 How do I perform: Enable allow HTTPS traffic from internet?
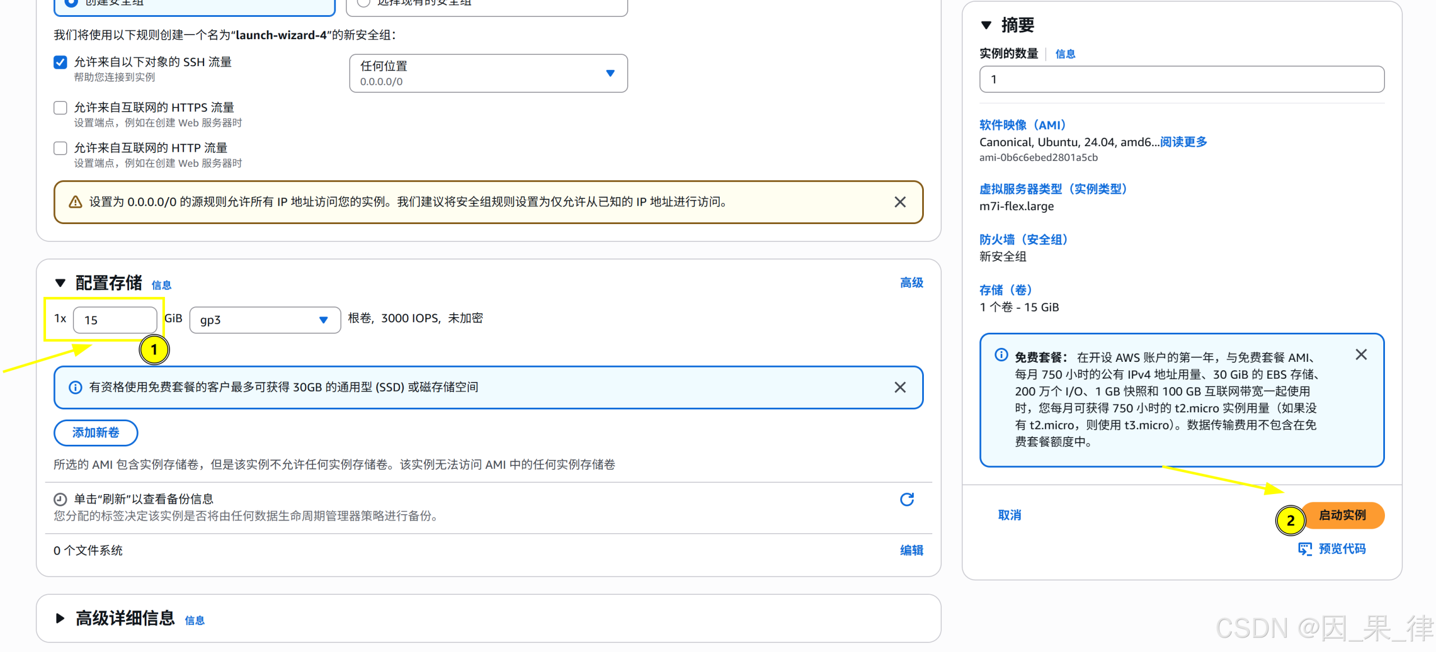(x=60, y=108)
